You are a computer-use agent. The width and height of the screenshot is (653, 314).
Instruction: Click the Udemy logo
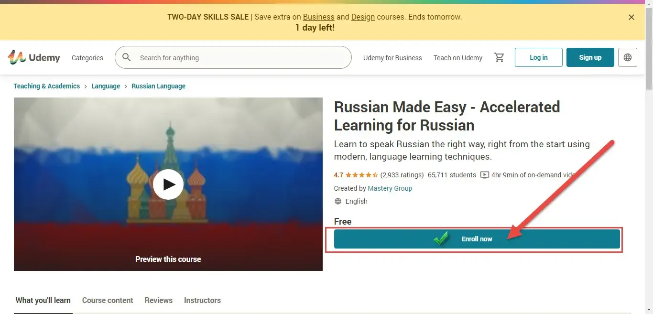(34, 57)
